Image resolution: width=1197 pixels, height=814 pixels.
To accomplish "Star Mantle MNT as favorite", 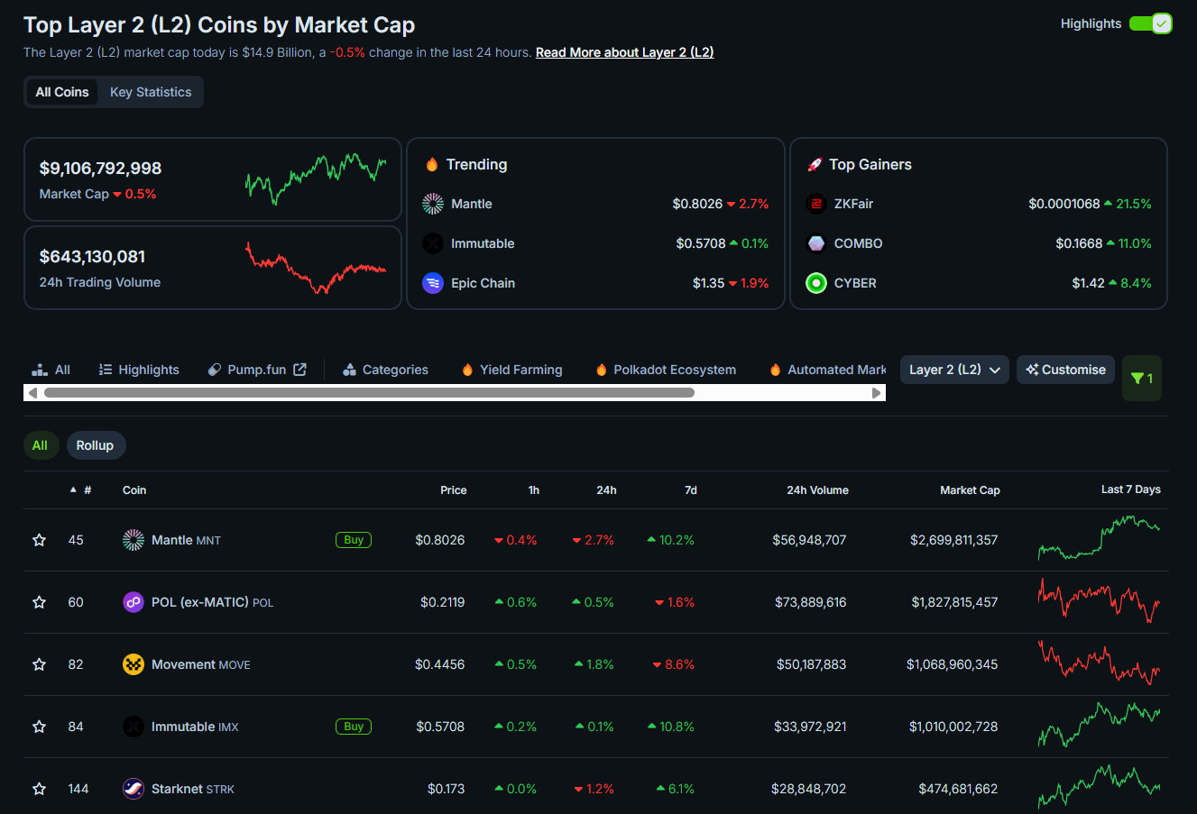I will point(39,540).
